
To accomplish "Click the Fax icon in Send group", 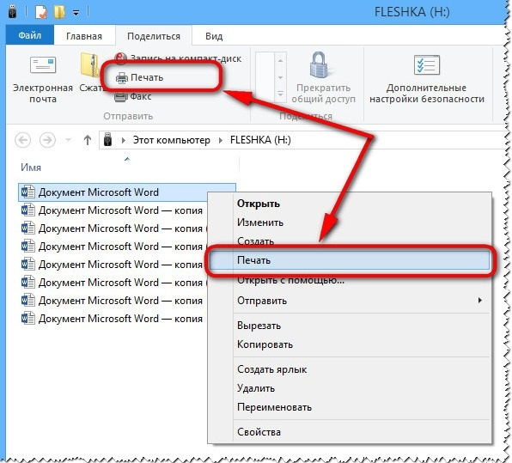I will [120, 97].
